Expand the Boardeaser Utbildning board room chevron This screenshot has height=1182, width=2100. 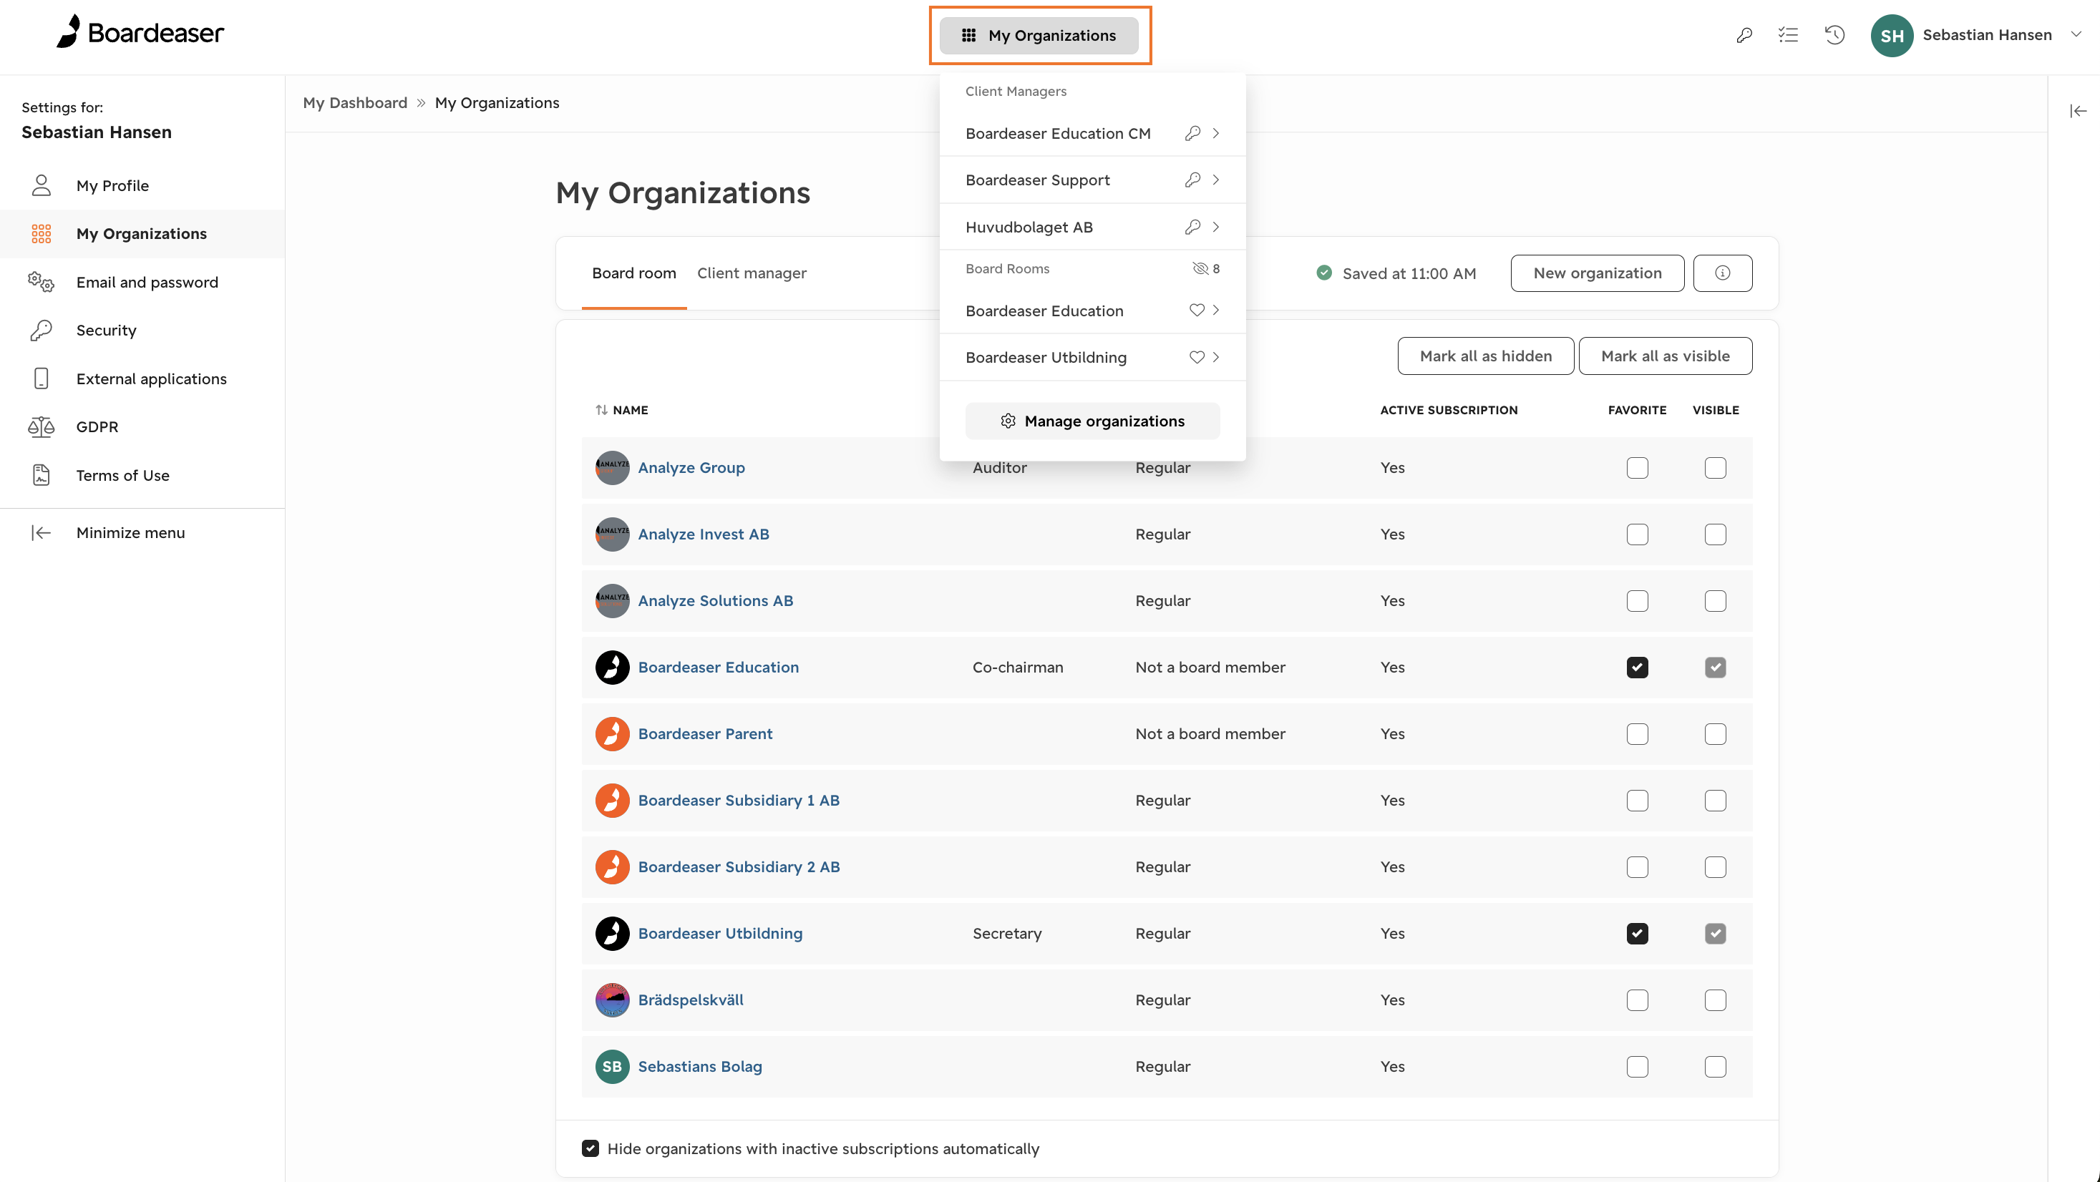point(1215,357)
